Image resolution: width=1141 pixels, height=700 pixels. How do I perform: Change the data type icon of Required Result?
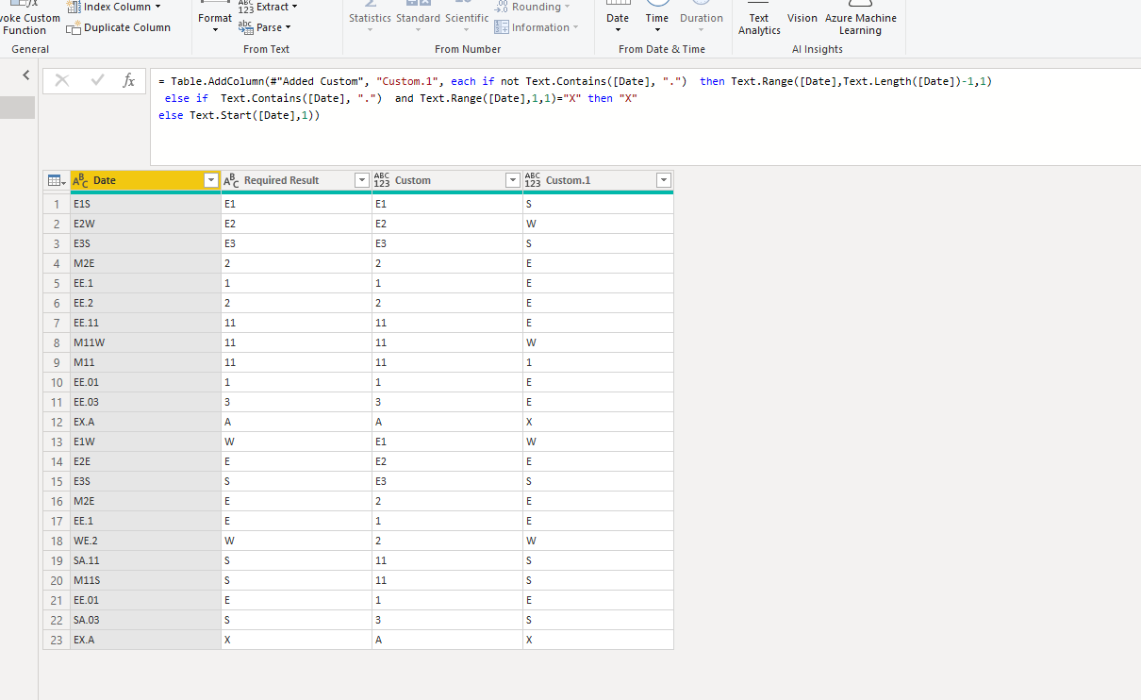point(231,180)
